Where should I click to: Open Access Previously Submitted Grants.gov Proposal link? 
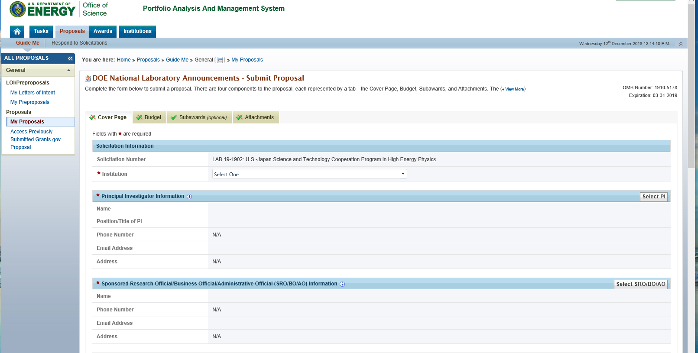coord(36,139)
